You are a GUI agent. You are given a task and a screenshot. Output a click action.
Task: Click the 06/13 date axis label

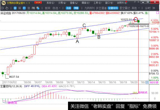click(x=81, y=82)
